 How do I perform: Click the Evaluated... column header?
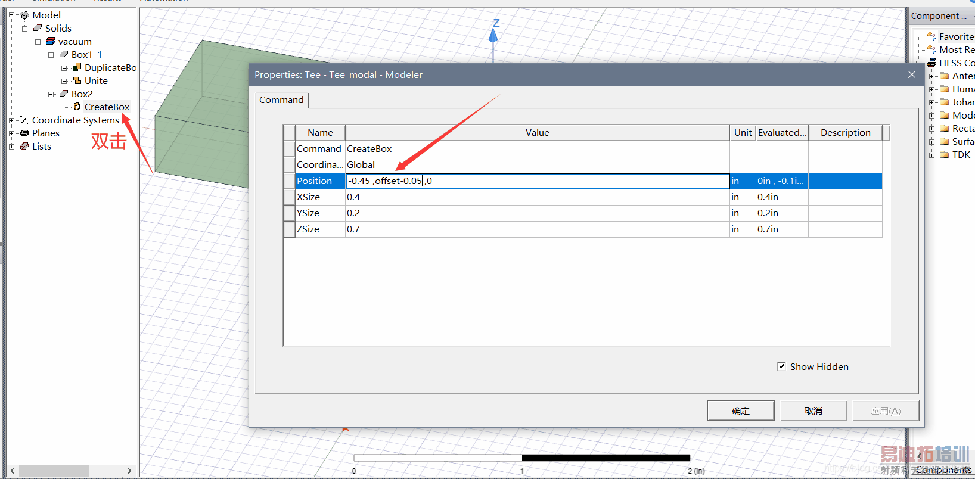tap(782, 132)
